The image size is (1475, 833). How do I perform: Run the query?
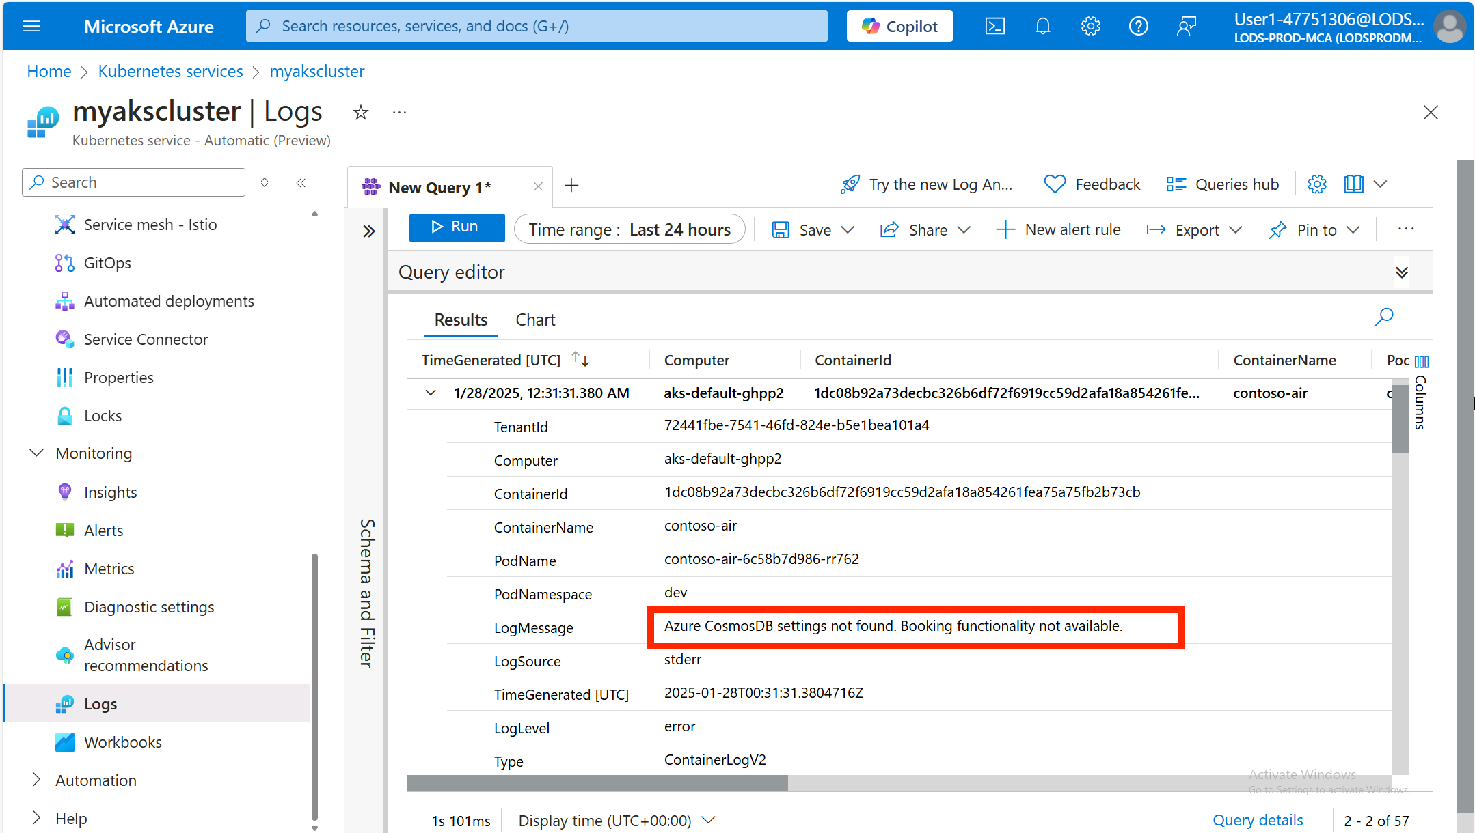coord(457,227)
